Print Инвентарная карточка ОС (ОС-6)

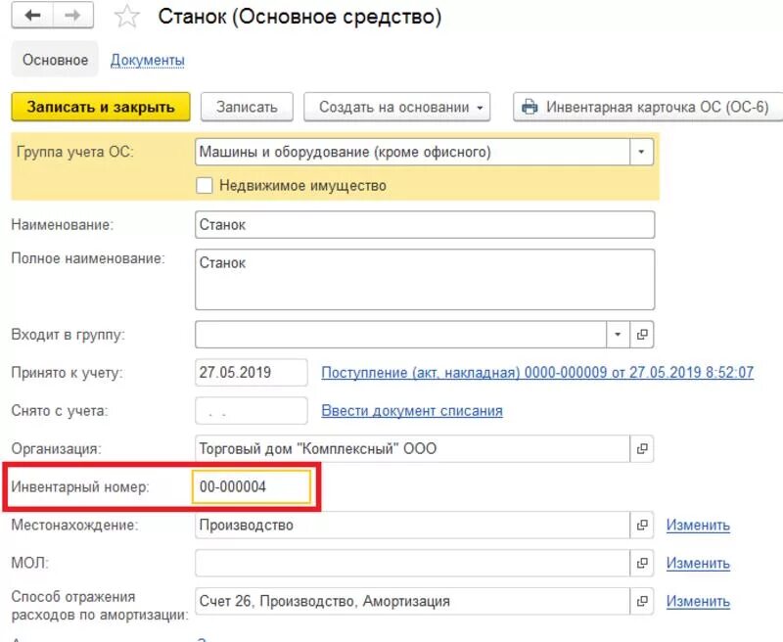click(648, 107)
